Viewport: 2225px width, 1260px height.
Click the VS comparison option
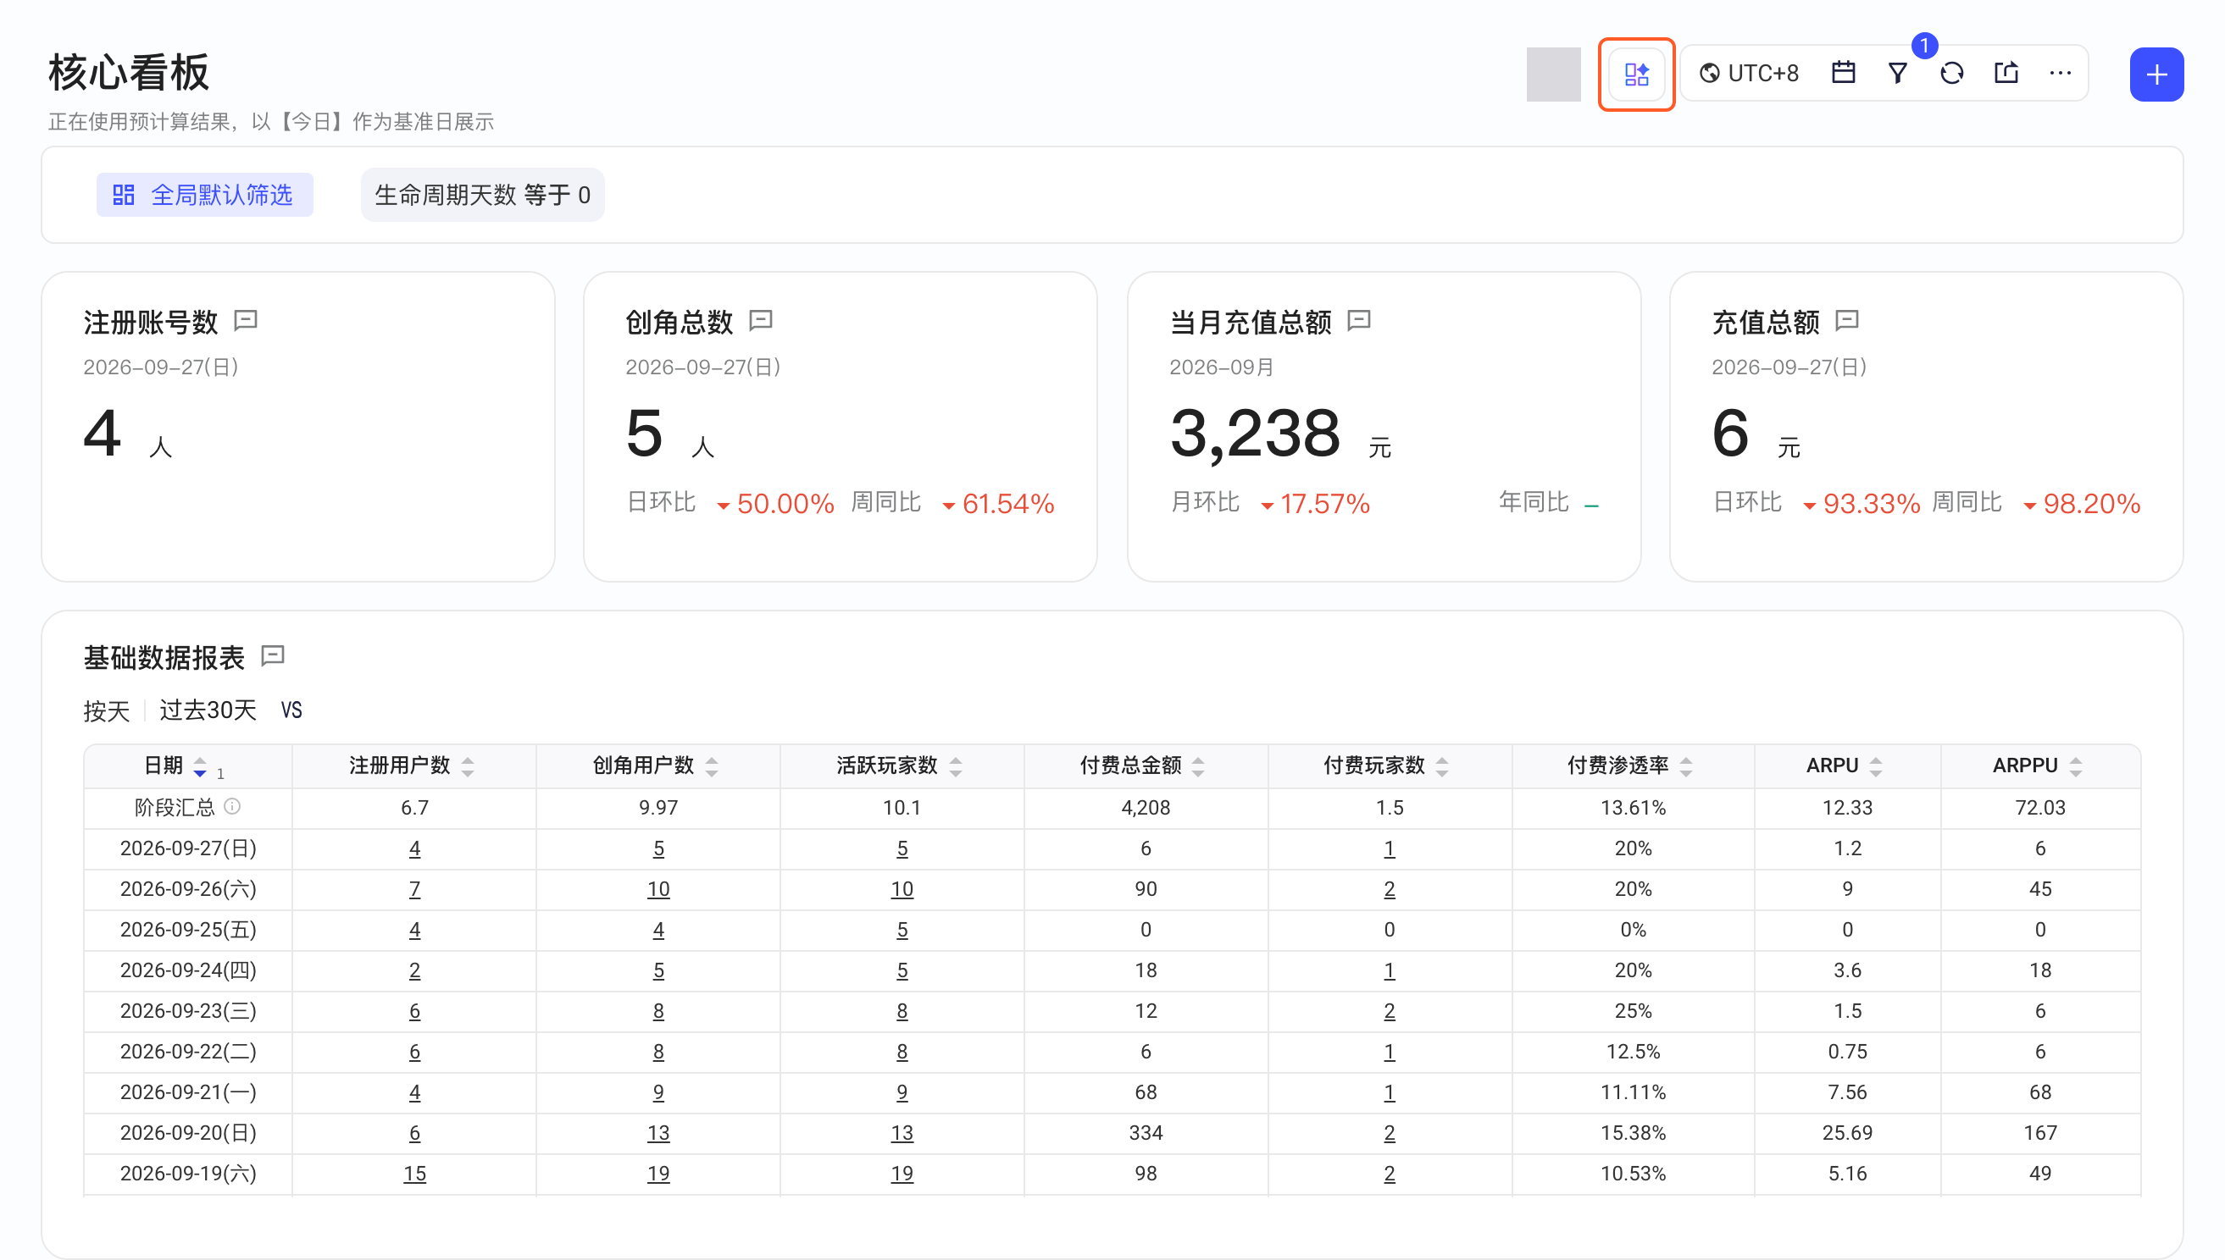coord(291,710)
